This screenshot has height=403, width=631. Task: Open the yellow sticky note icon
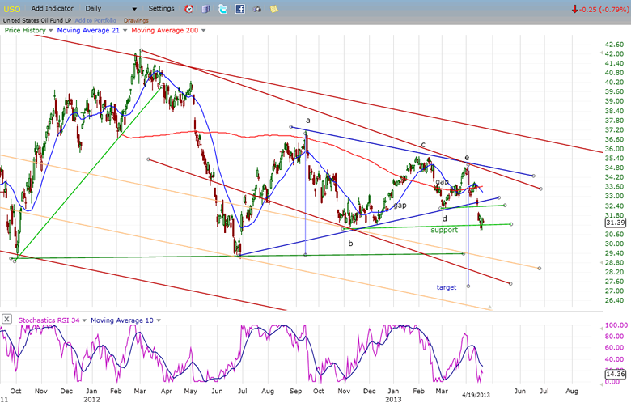275,9
